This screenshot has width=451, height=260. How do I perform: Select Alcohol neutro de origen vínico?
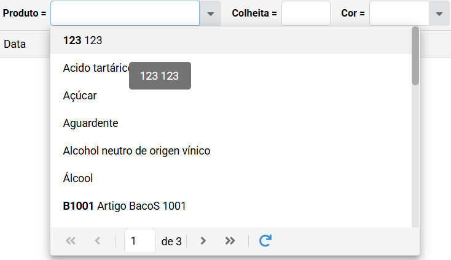tap(230, 151)
